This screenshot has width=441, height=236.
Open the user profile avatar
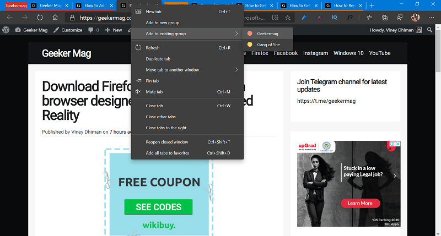click(x=415, y=18)
